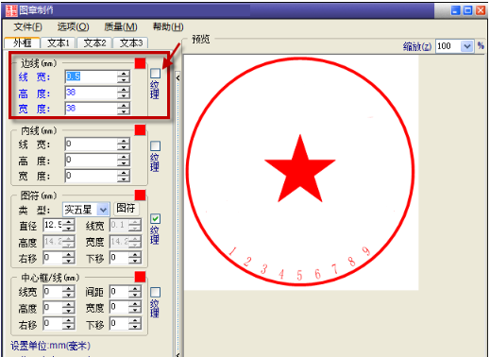Increase 中心框 间距 spinner up arrow
The width and height of the screenshot is (490, 357).
135,289
